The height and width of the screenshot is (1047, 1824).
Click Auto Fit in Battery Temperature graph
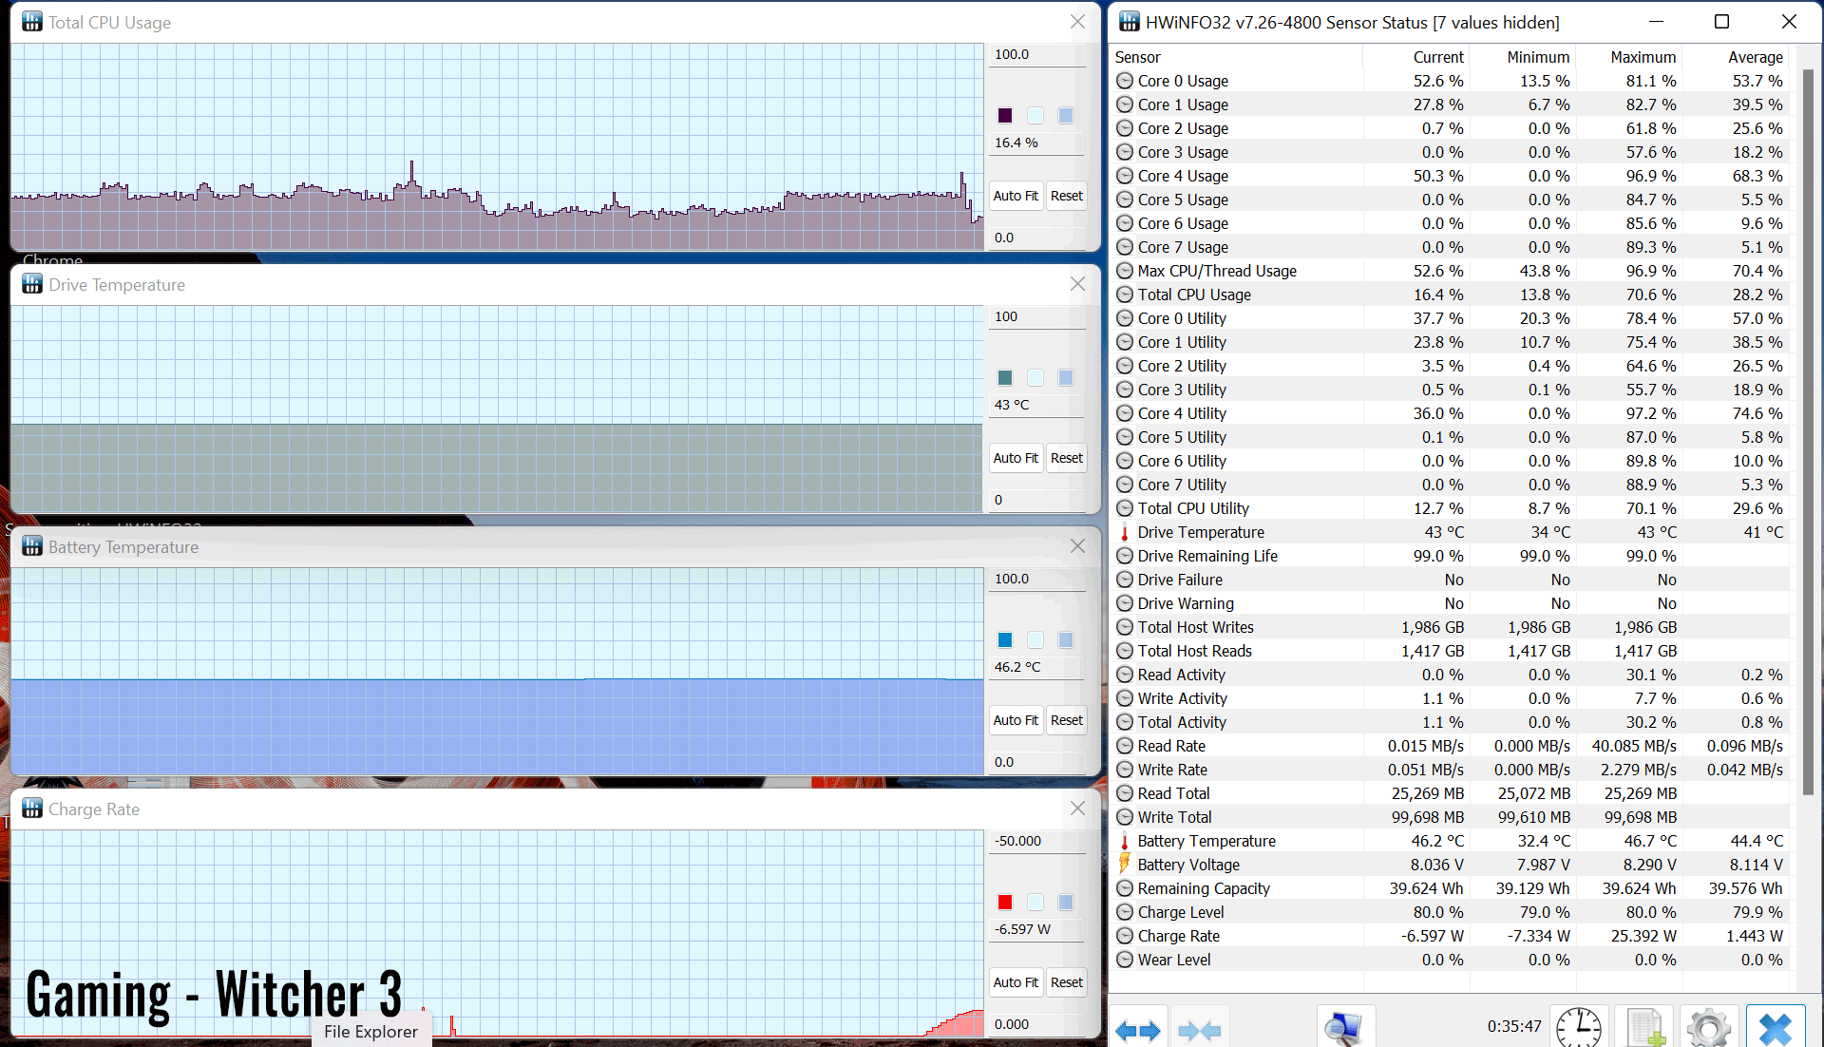pos(1016,720)
